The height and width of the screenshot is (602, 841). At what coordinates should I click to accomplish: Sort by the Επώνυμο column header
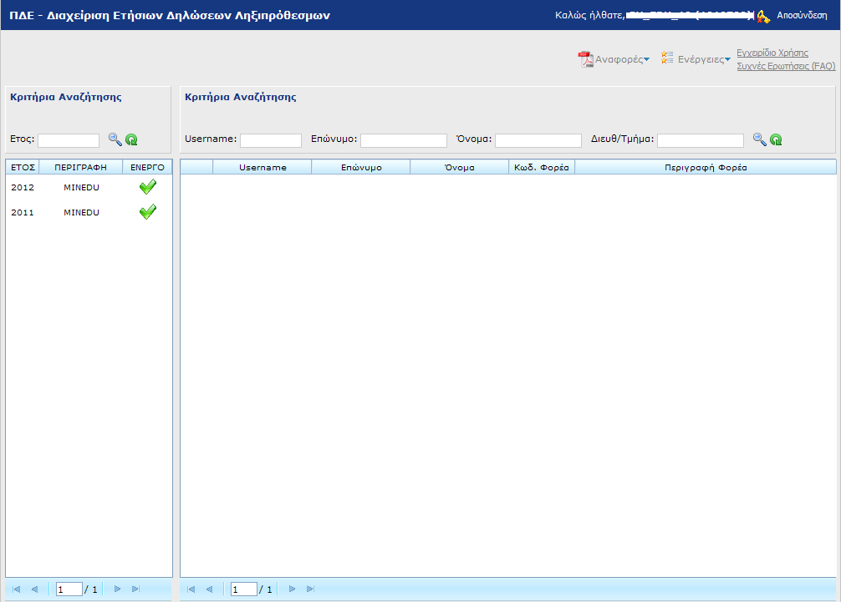coord(361,167)
